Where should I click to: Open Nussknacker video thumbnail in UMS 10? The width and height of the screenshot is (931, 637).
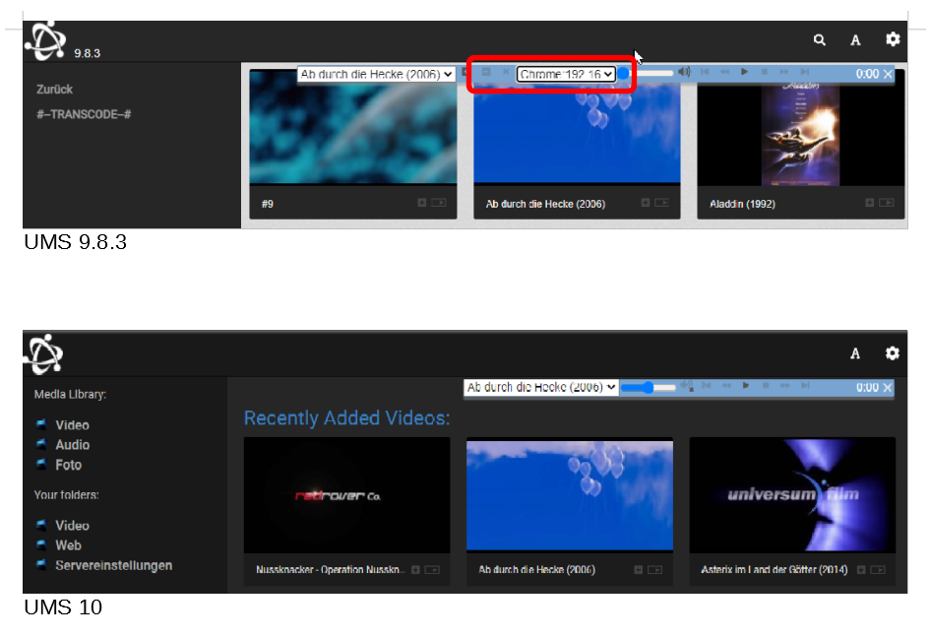point(346,495)
